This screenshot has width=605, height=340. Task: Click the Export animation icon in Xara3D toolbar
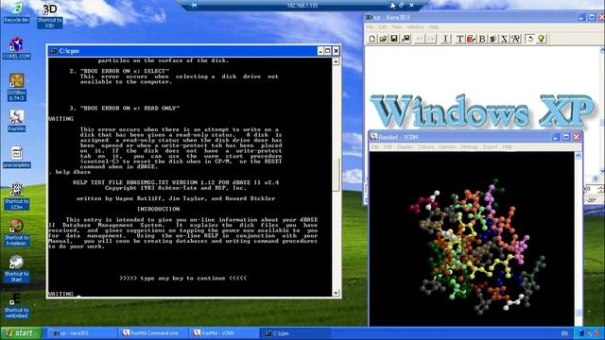406,39
